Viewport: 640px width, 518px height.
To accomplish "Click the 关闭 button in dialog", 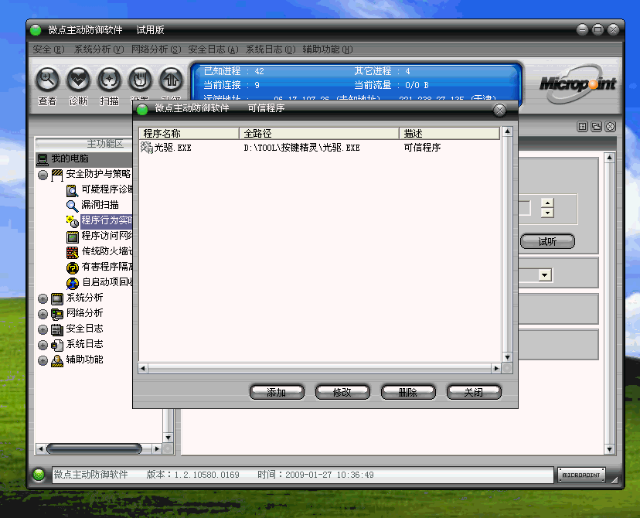I will pyautogui.click(x=474, y=392).
